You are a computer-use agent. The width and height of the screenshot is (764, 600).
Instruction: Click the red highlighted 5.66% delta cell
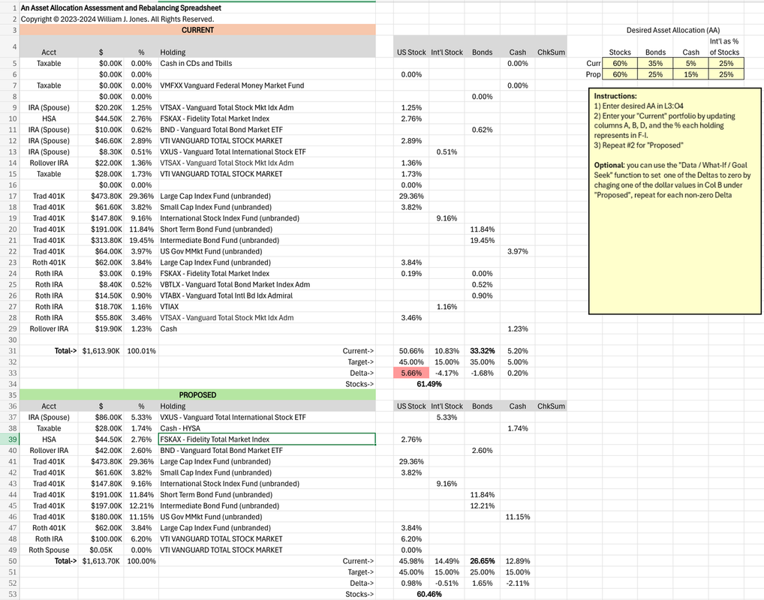(x=411, y=373)
